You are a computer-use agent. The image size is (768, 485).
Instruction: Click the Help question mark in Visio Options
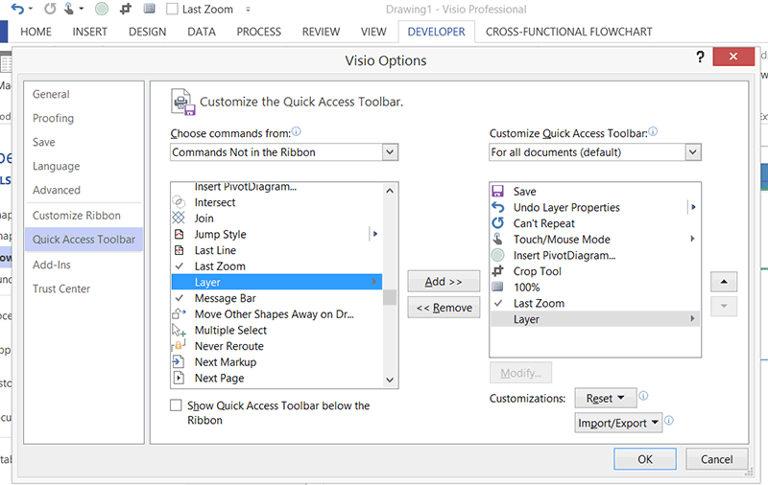pyautogui.click(x=701, y=58)
